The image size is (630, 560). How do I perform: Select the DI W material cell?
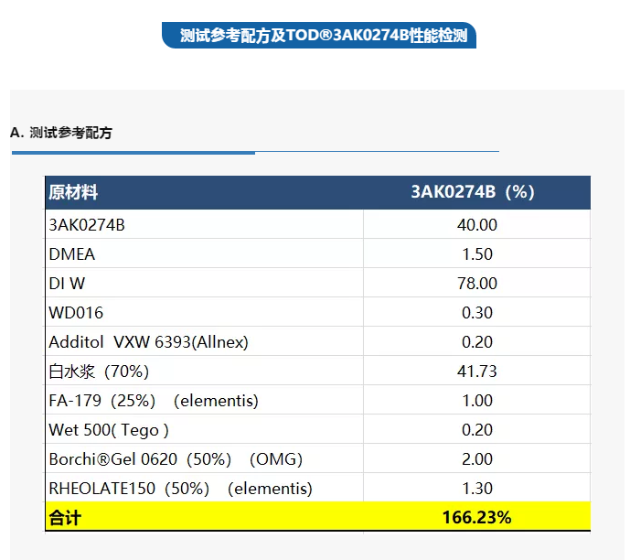67,284
